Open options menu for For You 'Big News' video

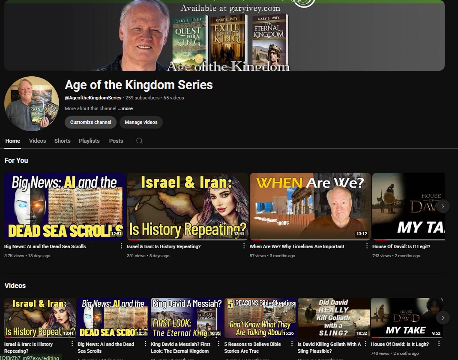tap(122, 246)
